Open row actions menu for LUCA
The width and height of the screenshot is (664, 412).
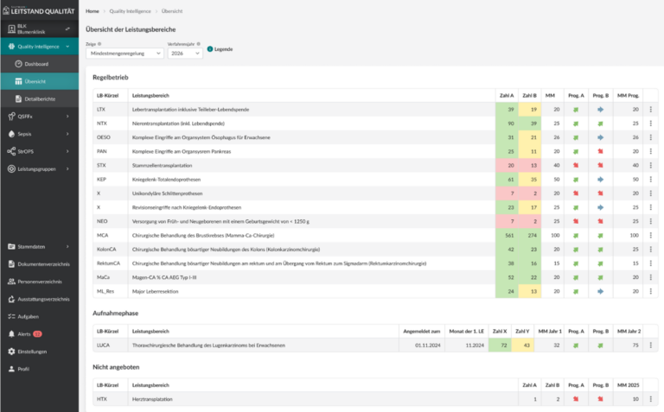(x=650, y=345)
